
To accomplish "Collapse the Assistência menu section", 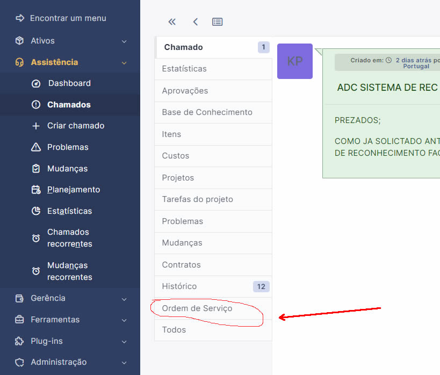I will pyautogui.click(x=124, y=62).
